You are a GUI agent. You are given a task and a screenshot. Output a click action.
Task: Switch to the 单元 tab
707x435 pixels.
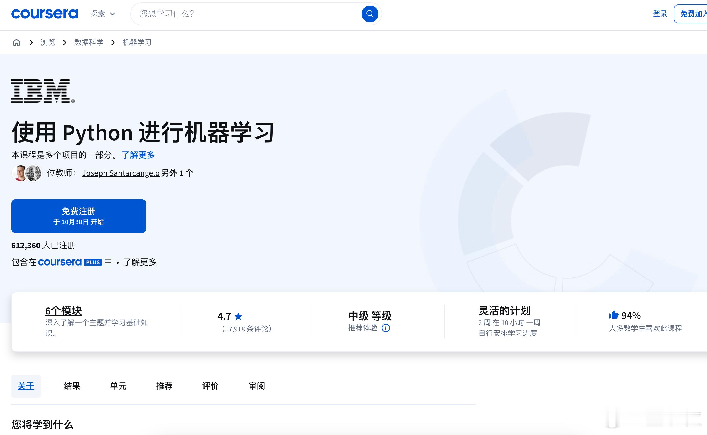[118, 386]
